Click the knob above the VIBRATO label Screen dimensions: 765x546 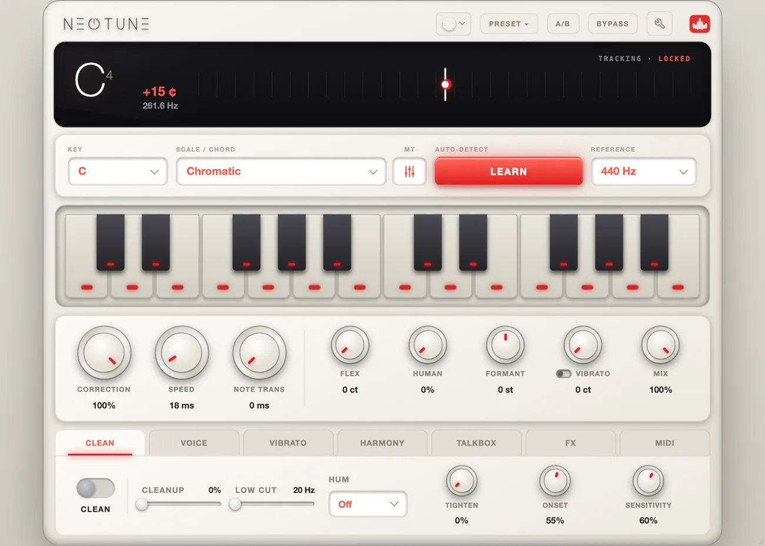pyautogui.click(x=583, y=345)
